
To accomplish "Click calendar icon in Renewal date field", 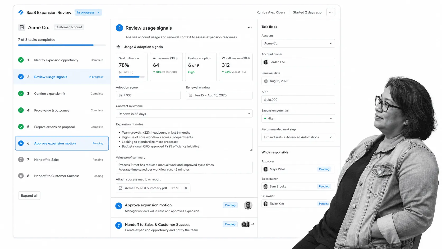I will (266, 81).
